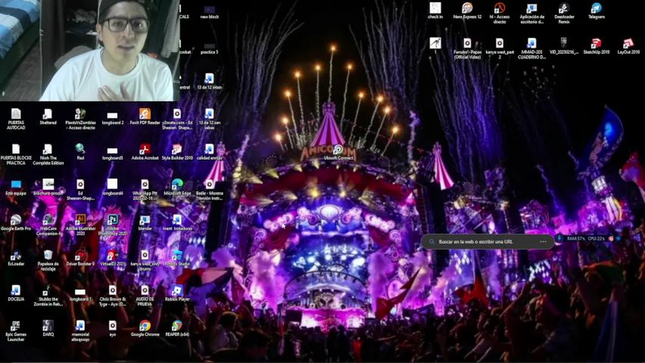This screenshot has width=645, height=363.
Task: Launch Stubbs the Zombie shortcut
Action: (x=48, y=295)
